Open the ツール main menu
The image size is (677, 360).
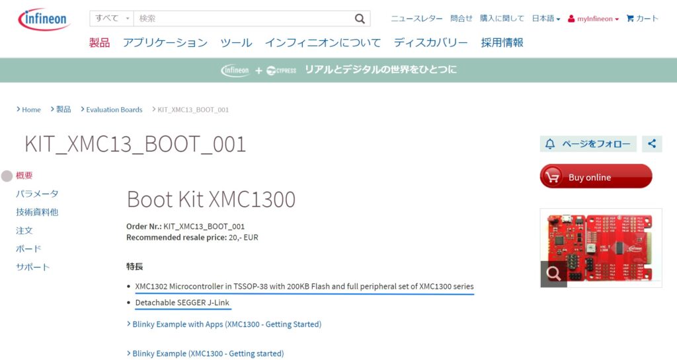click(236, 43)
